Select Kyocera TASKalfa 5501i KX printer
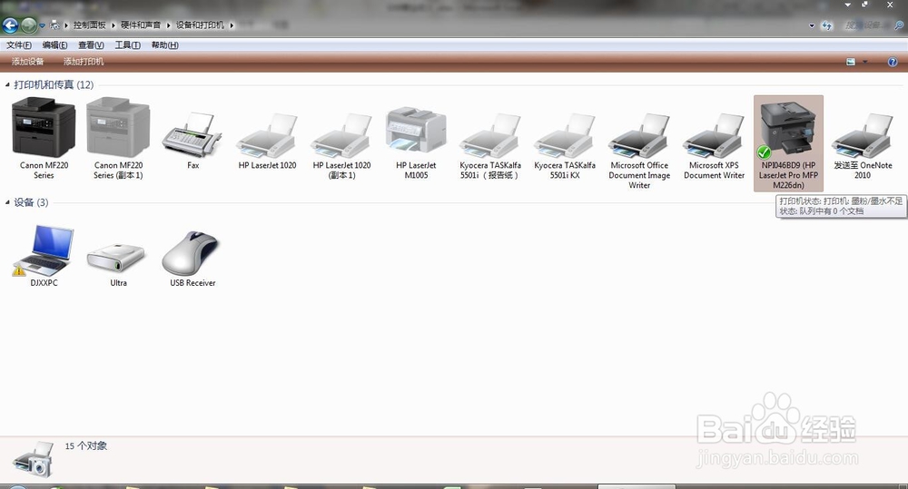The image size is (908, 489). click(565, 135)
